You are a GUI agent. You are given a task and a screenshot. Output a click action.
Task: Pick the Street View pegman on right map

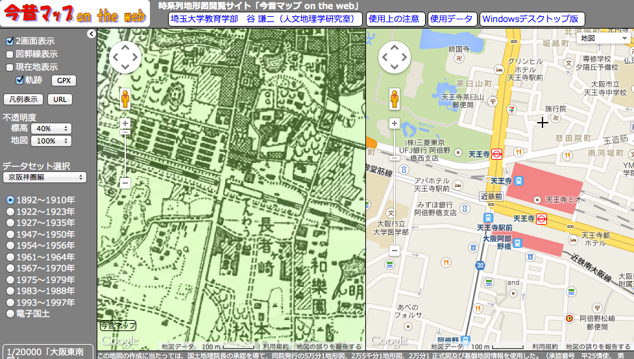395,99
